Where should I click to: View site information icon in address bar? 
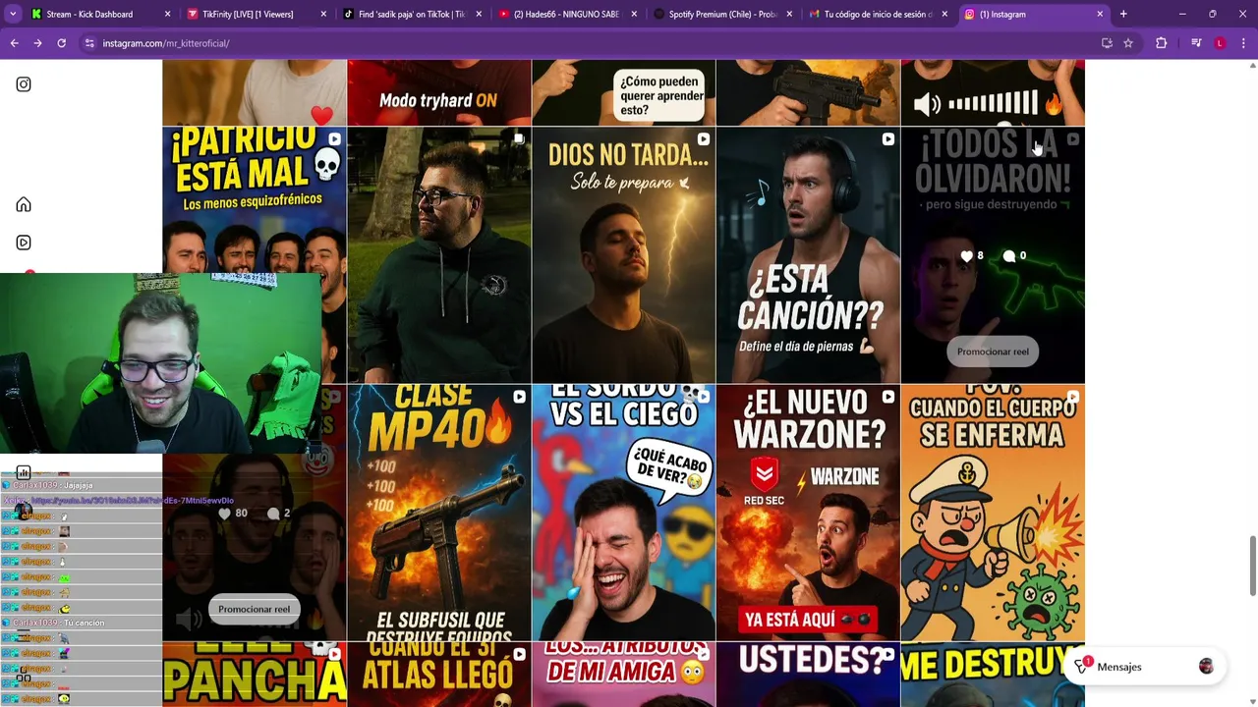click(89, 43)
